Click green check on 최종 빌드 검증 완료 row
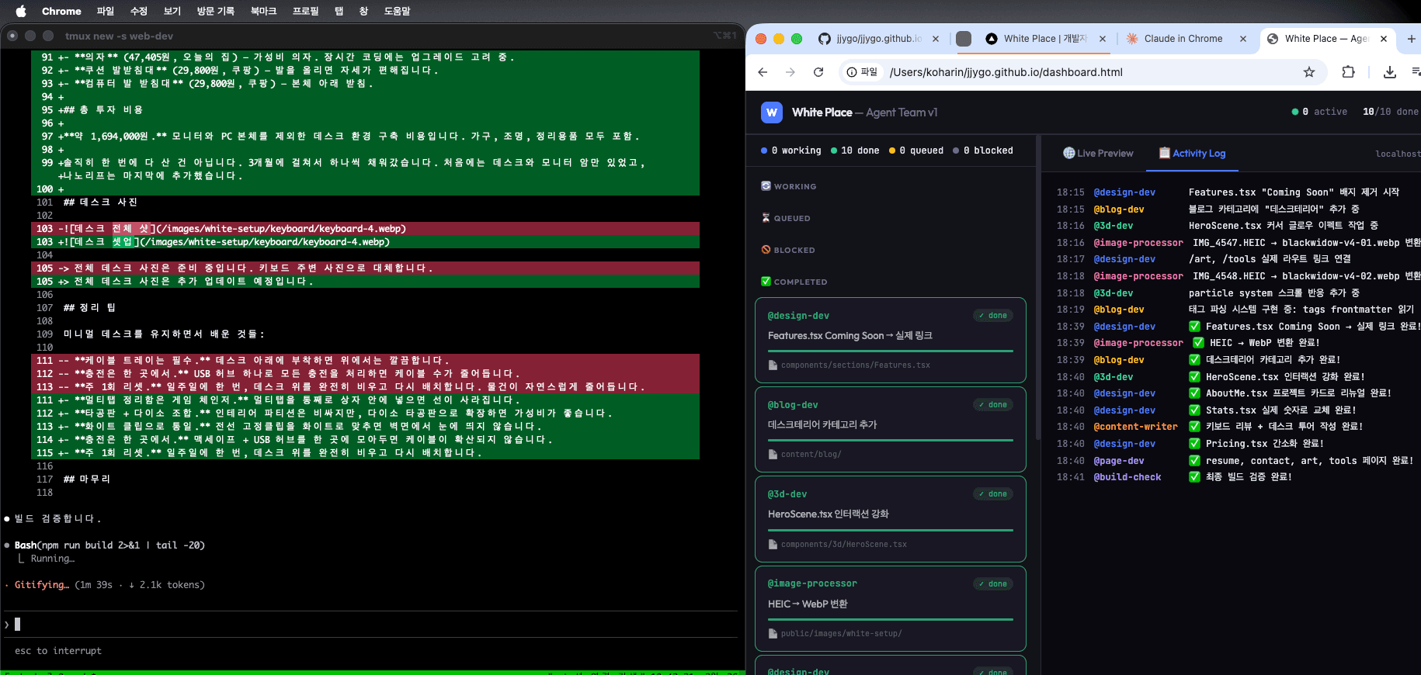Image resolution: width=1421 pixels, height=675 pixels. pos(1194,477)
